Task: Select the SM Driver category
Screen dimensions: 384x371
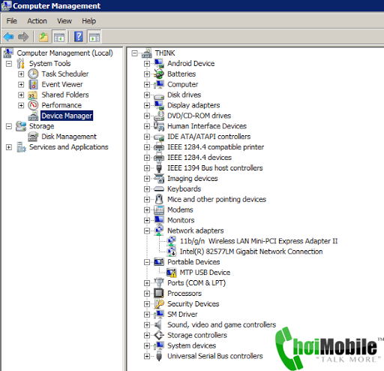Action: click(182, 315)
